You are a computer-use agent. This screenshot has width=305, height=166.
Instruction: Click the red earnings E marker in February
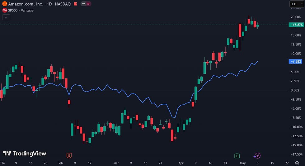tap(69, 155)
